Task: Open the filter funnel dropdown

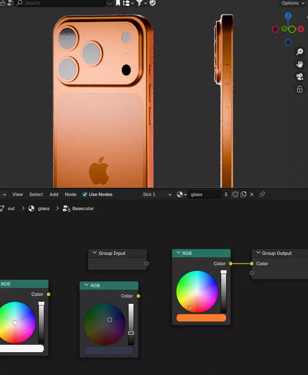Action: [x=141, y=3]
